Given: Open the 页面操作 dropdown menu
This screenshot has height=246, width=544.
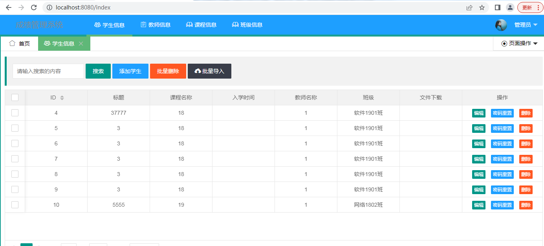Looking at the screenshot, I should (x=518, y=44).
